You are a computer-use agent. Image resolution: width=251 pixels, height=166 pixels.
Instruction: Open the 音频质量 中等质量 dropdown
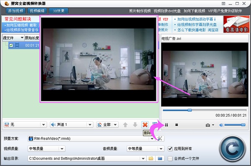145,149
